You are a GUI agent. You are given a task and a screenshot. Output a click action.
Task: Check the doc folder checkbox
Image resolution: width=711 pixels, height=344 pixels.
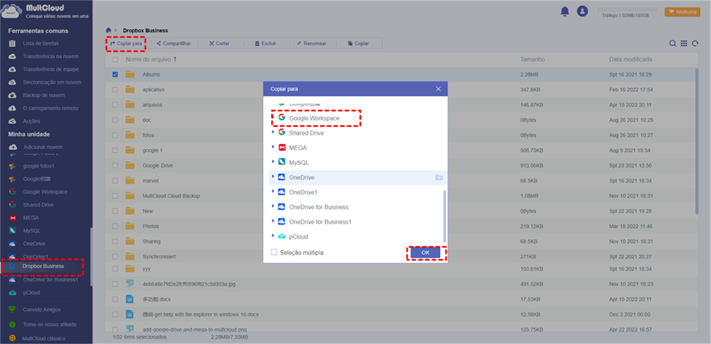(x=115, y=120)
